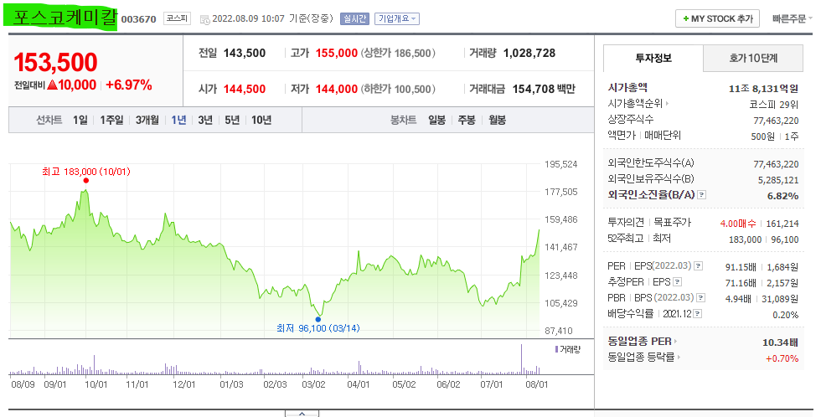The width and height of the screenshot is (821, 417).
Task: Expand the 기업개요 dropdown
Action: pos(397,18)
